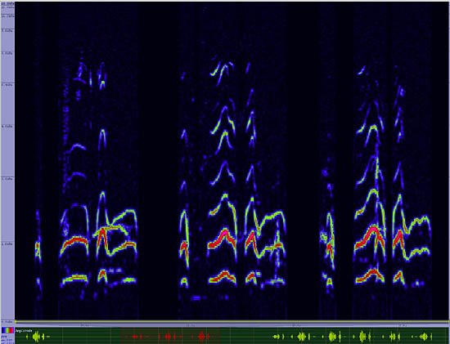Click the rainbow color palette swatch
This screenshot has height=344, width=450.
point(7,330)
